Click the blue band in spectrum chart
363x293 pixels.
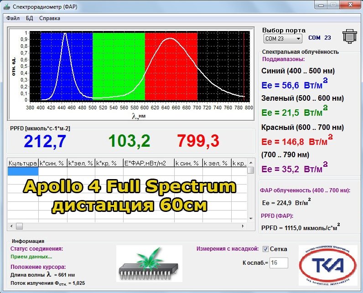(67, 67)
